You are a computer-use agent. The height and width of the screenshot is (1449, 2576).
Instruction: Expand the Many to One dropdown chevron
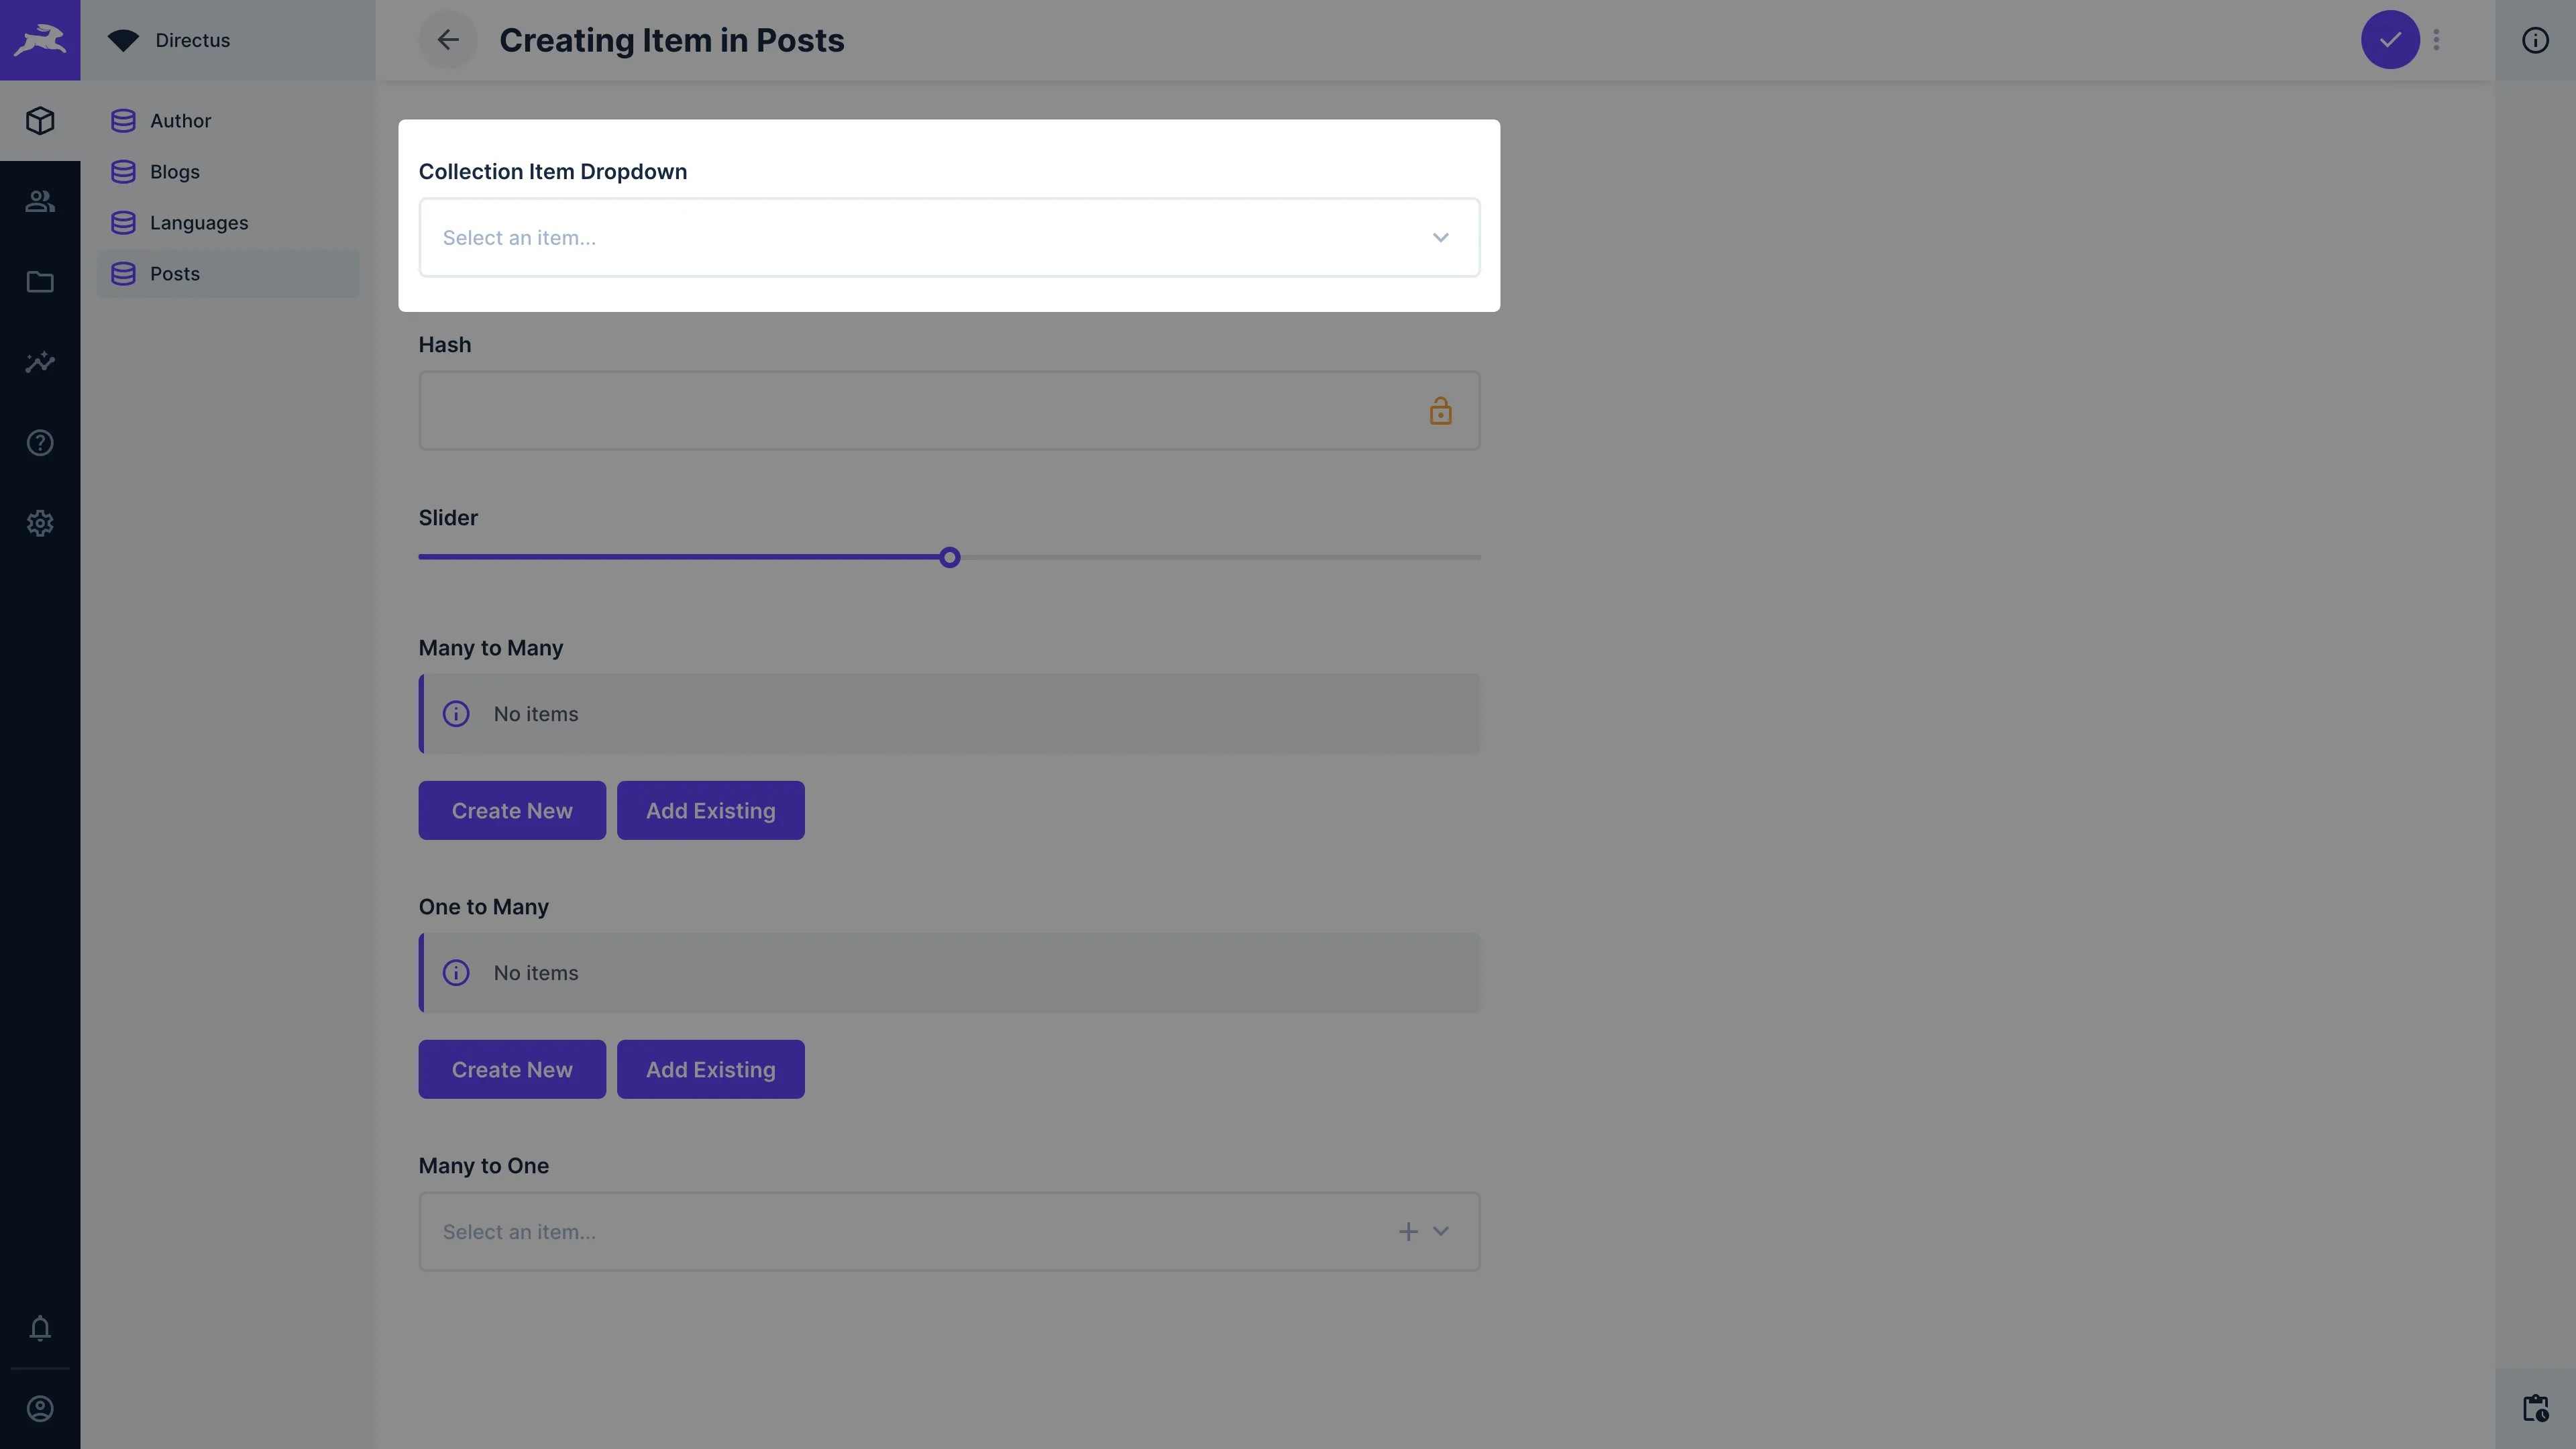tap(1441, 1232)
